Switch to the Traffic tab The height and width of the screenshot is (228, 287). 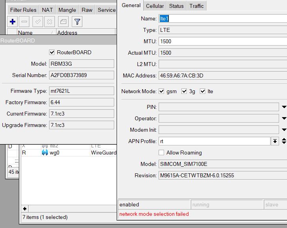[196, 6]
